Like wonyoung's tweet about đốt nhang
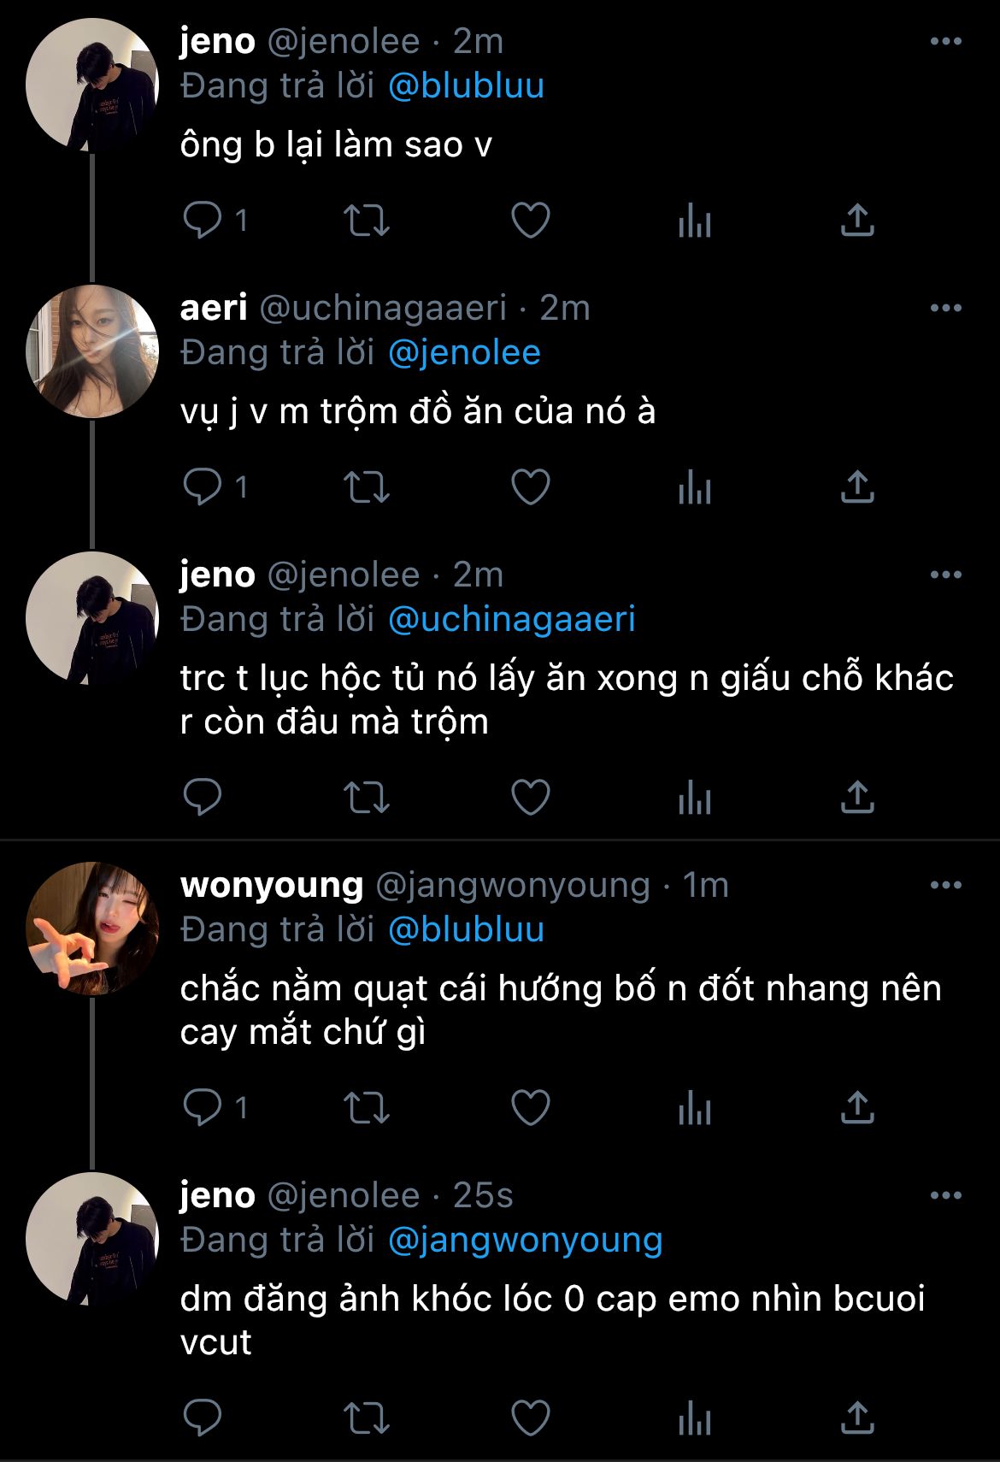The image size is (1000, 1462). (x=530, y=1108)
